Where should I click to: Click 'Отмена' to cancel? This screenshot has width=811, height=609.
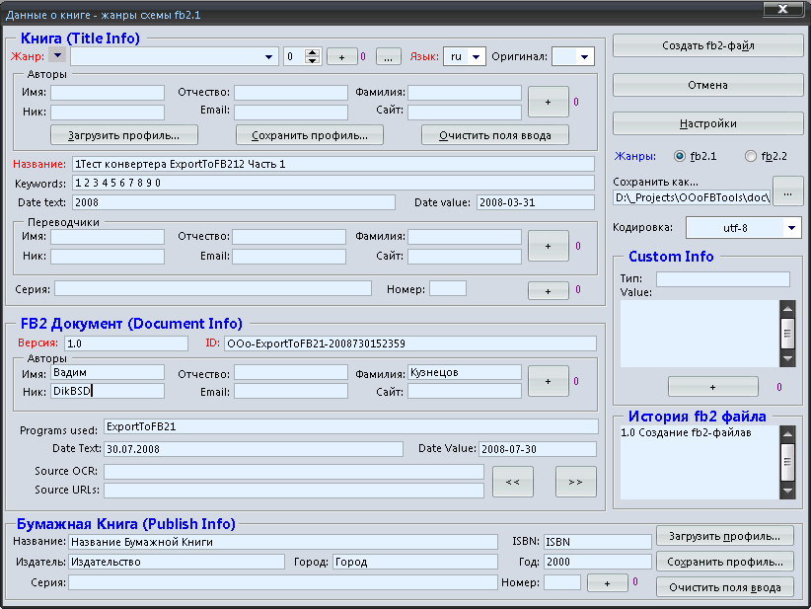pyautogui.click(x=707, y=85)
